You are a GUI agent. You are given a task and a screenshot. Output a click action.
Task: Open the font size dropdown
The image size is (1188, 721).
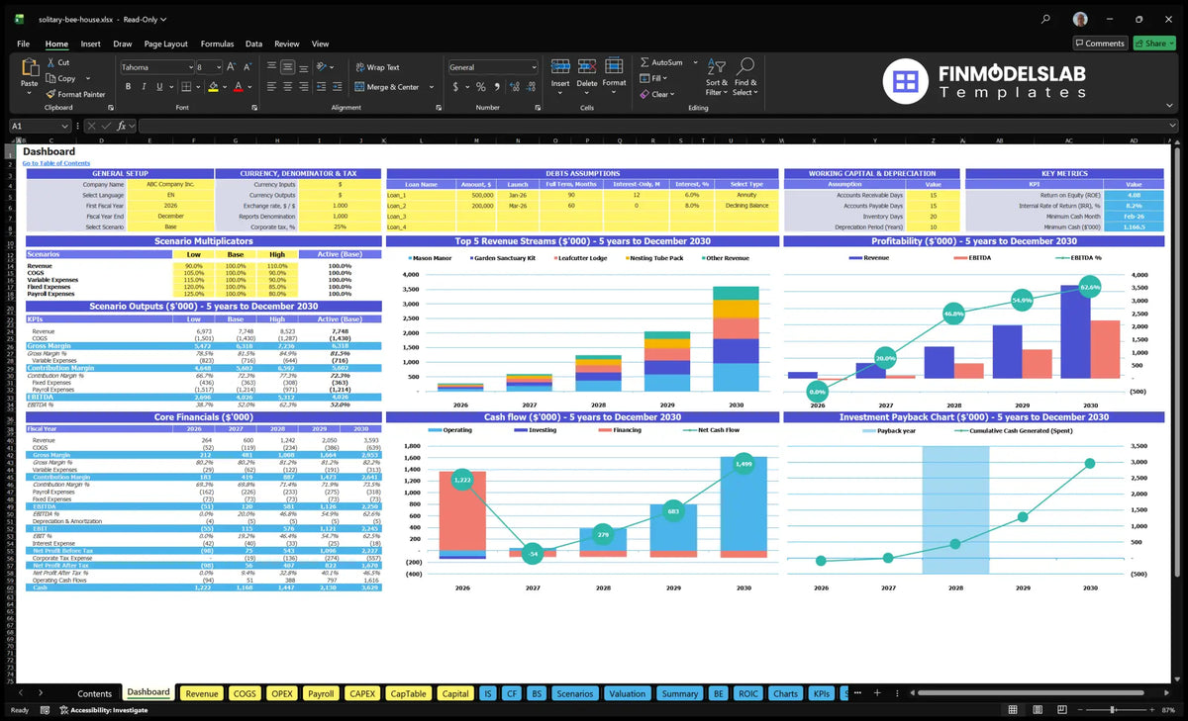click(218, 67)
